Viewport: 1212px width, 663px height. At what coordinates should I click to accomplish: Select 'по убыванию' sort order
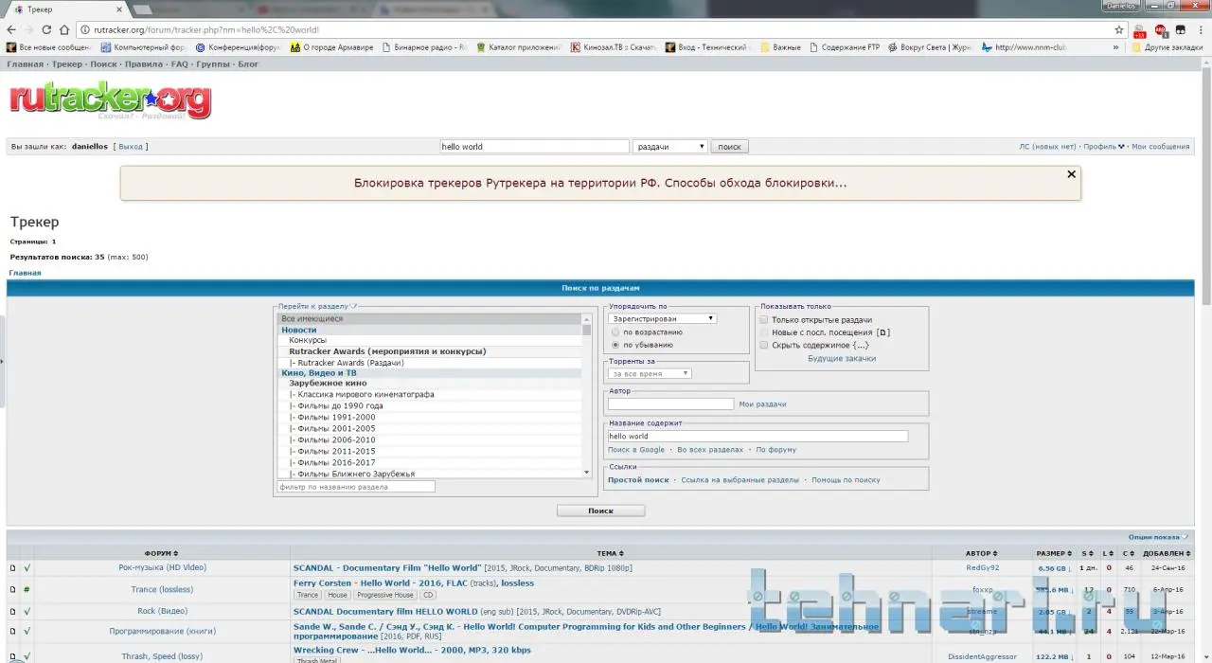point(615,345)
